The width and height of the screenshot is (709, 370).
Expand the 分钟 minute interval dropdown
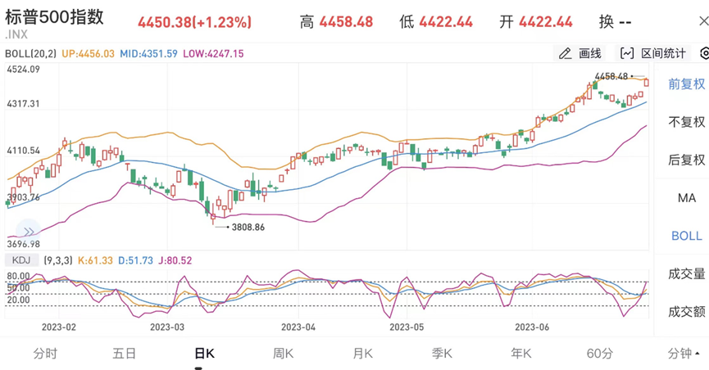click(684, 354)
